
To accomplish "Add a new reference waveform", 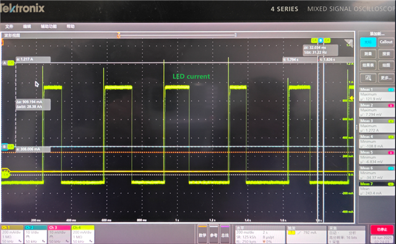I will click(213, 234).
